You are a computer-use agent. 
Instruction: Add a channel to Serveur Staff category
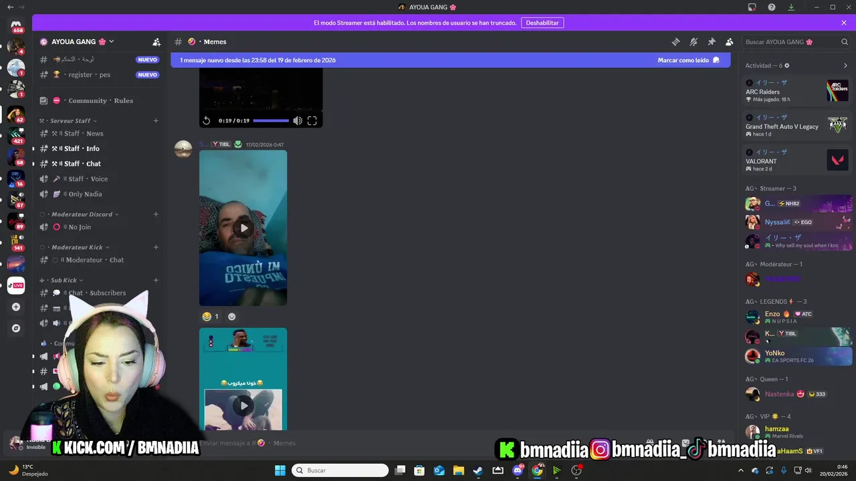click(x=156, y=121)
